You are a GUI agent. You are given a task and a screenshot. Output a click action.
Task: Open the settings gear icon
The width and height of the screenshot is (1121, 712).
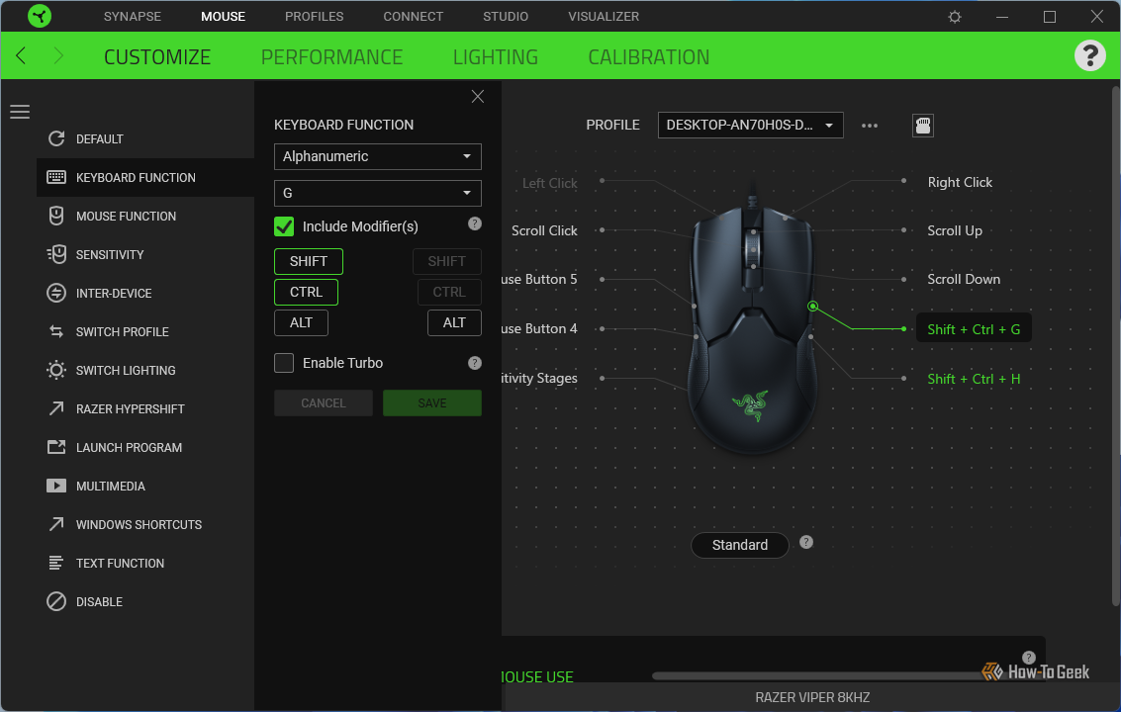point(955,17)
